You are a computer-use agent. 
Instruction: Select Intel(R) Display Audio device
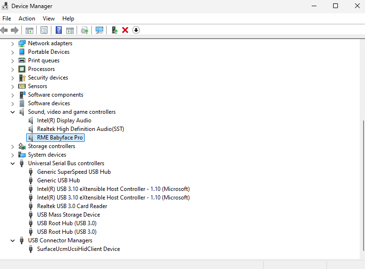[x=64, y=120]
